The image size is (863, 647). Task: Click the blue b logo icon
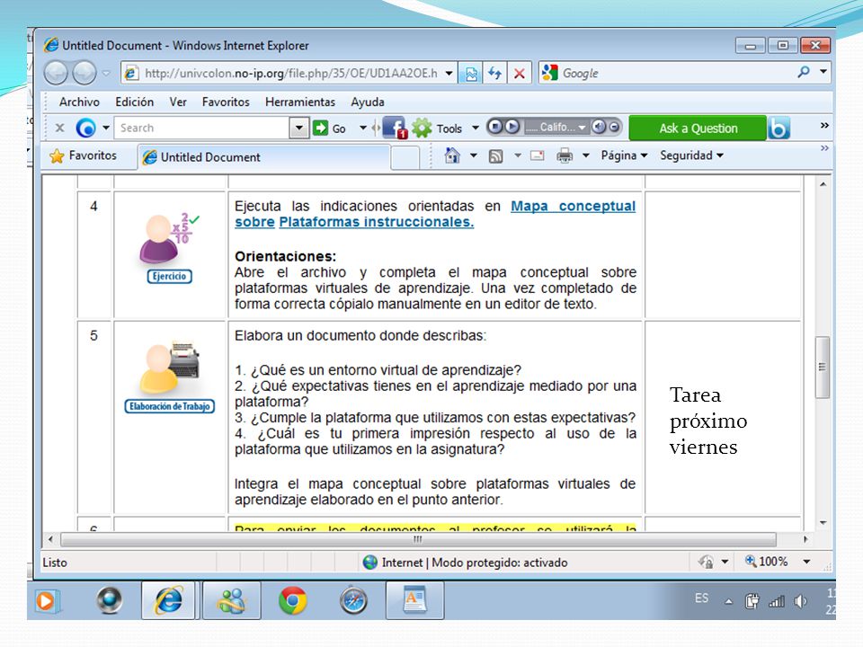778,129
